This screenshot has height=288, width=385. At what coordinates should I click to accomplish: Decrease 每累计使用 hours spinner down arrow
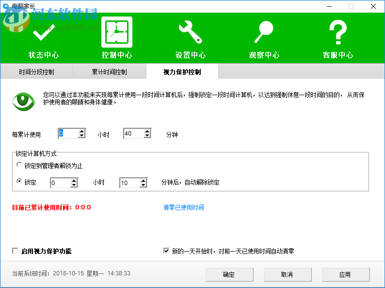(82, 136)
